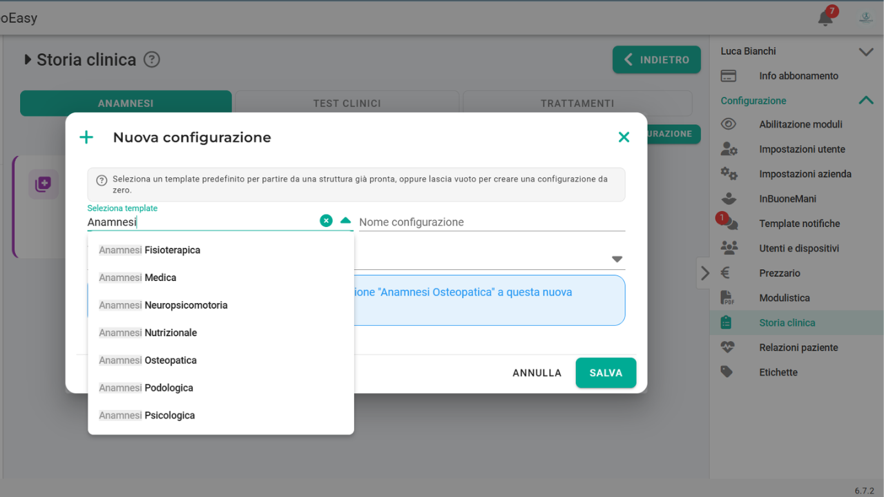This screenshot has width=884, height=497.
Task: Click the euro Prezzario icon
Action: (x=726, y=273)
